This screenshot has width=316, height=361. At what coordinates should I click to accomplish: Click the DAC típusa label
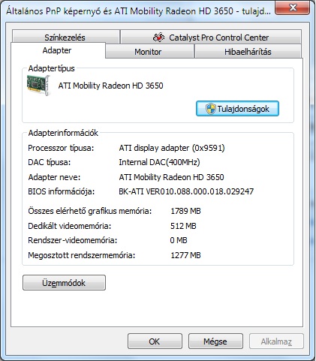coord(50,162)
